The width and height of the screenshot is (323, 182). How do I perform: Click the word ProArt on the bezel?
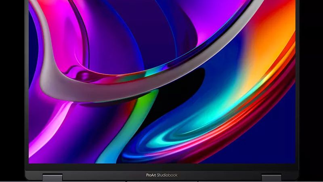(151, 176)
